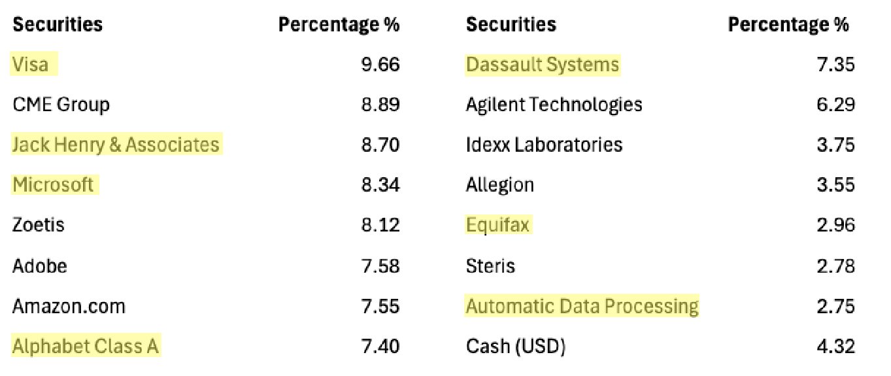The image size is (891, 376).
Task: Click the Cash (USD) row label
Action: pos(515,346)
